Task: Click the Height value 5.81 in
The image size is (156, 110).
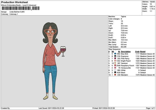Action: (152, 6)
